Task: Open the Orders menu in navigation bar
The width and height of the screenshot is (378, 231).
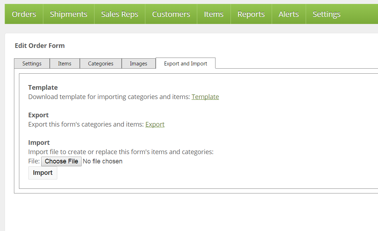Action: click(x=24, y=14)
